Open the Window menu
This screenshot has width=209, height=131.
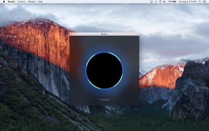32,2
